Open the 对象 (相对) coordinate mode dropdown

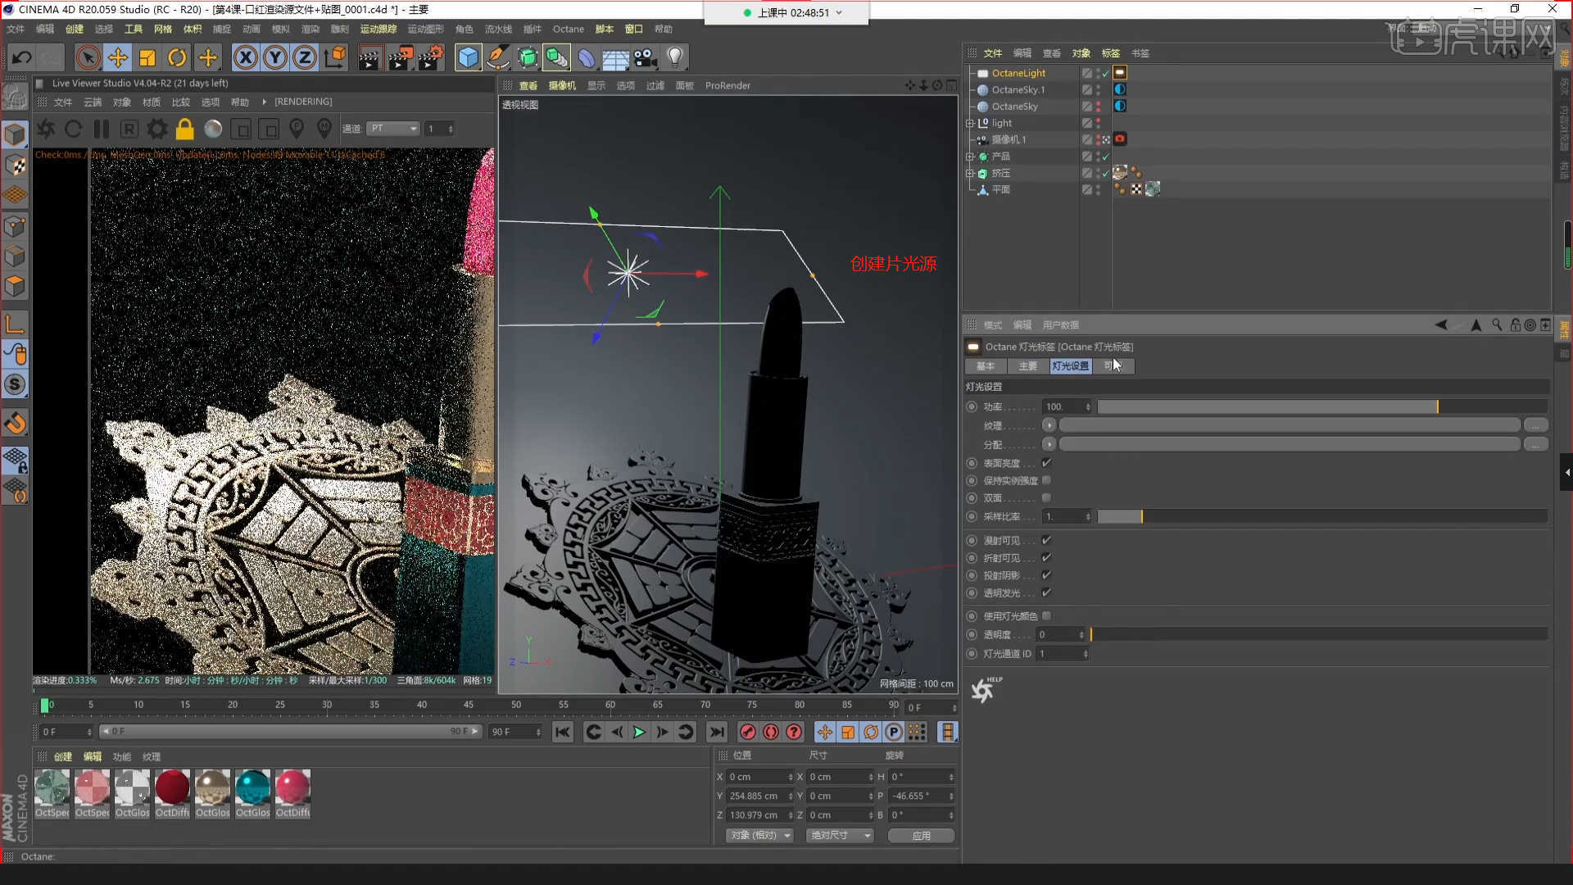tap(759, 835)
